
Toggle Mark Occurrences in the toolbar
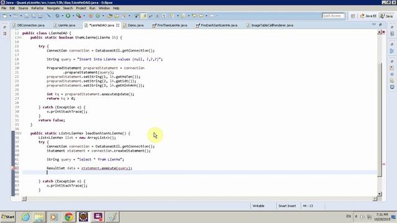click(x=144, y=16)
